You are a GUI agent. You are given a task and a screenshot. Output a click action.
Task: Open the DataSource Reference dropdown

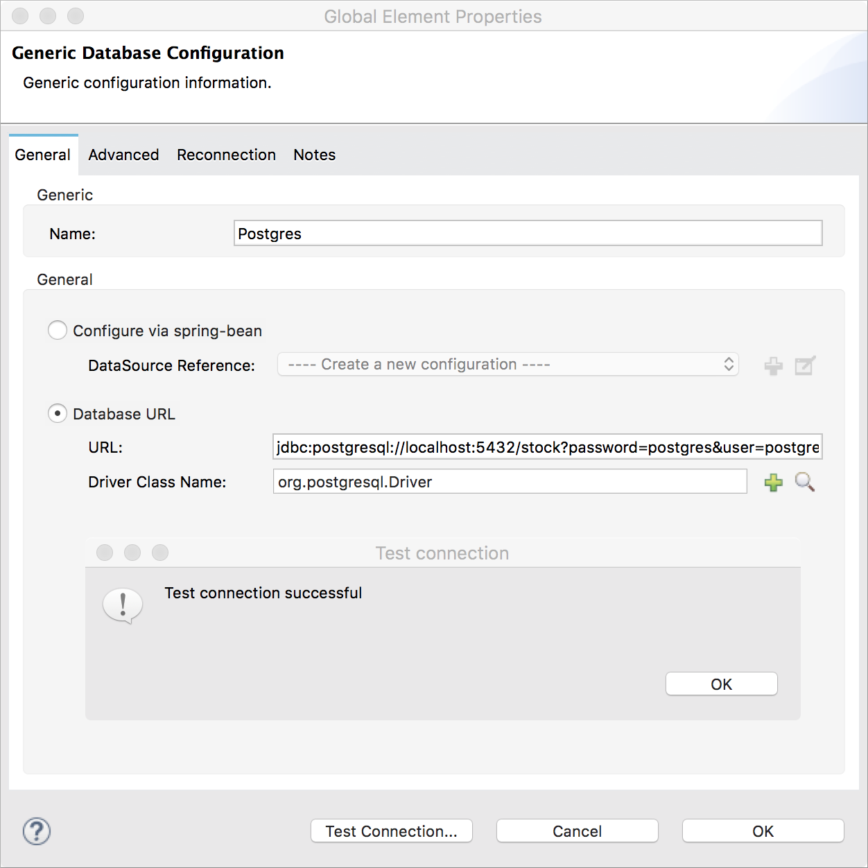(x=507, y=365)
